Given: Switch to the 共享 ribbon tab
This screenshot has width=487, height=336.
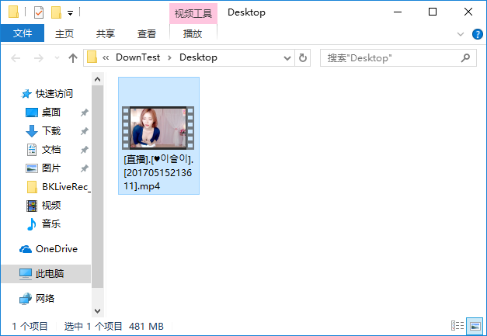Looking at the screenshot, I should (106, 33).
